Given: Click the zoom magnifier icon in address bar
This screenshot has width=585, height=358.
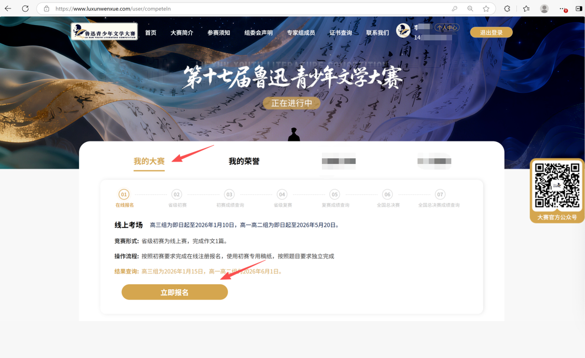Looking at the screenshot, I should [x=470, y=9].
